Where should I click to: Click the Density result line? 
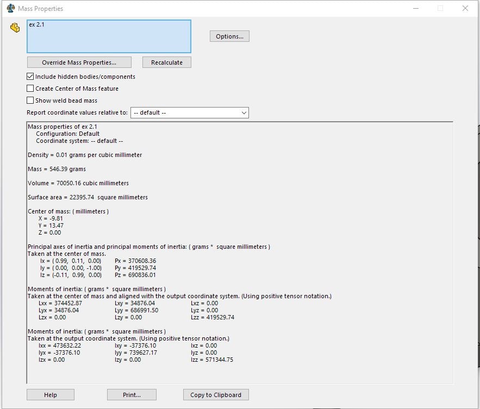85,155
